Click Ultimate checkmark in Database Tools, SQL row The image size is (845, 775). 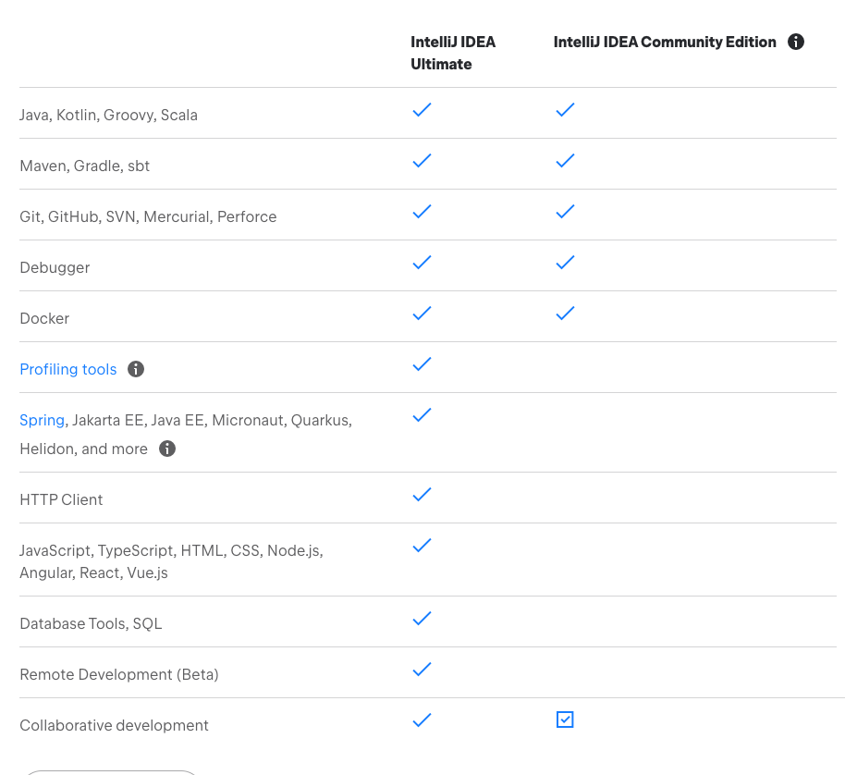tap(422, 618)
